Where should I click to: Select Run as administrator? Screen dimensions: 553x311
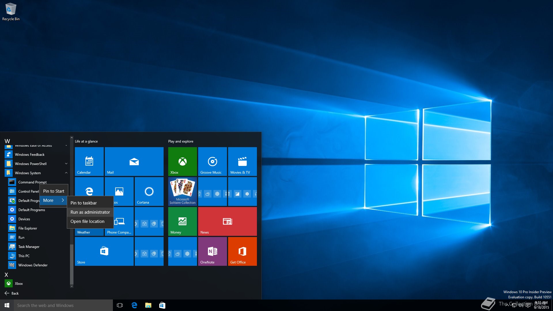[90, 212]
